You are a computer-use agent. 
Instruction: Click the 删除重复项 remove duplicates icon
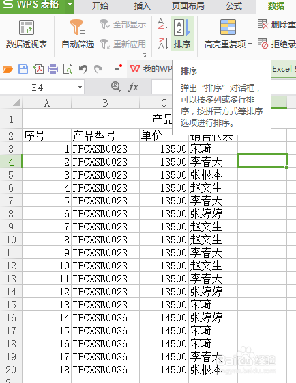[x=263, y=24]
